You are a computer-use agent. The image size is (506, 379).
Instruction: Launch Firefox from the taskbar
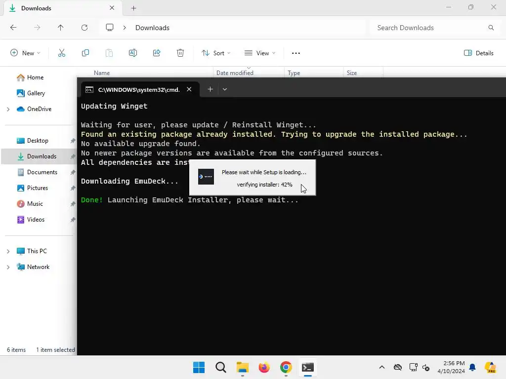click(264, 367)
